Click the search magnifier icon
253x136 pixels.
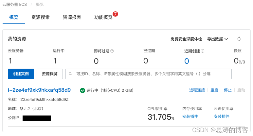70,74
